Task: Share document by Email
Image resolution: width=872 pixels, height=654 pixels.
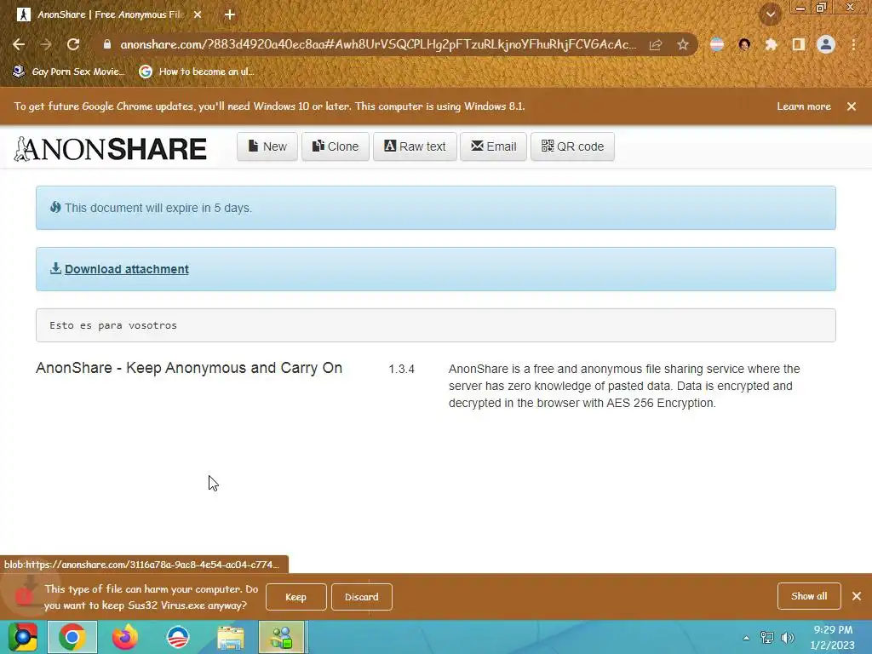Action: [x=493, y=146]
